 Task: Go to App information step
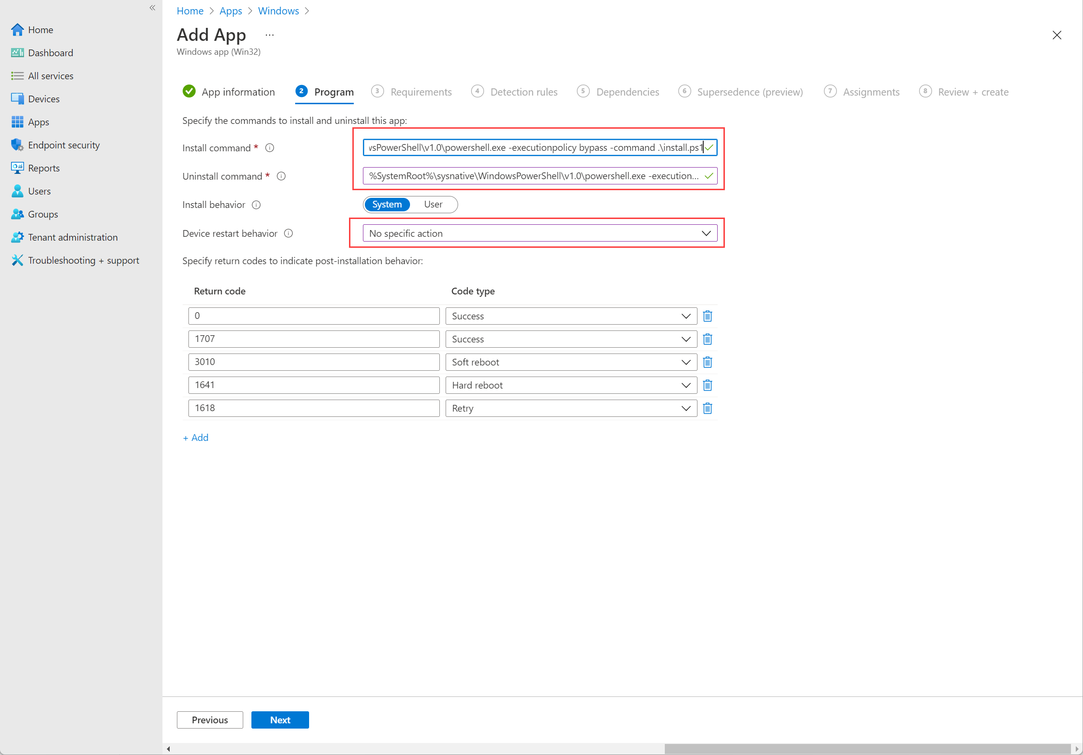pos(229,92)
